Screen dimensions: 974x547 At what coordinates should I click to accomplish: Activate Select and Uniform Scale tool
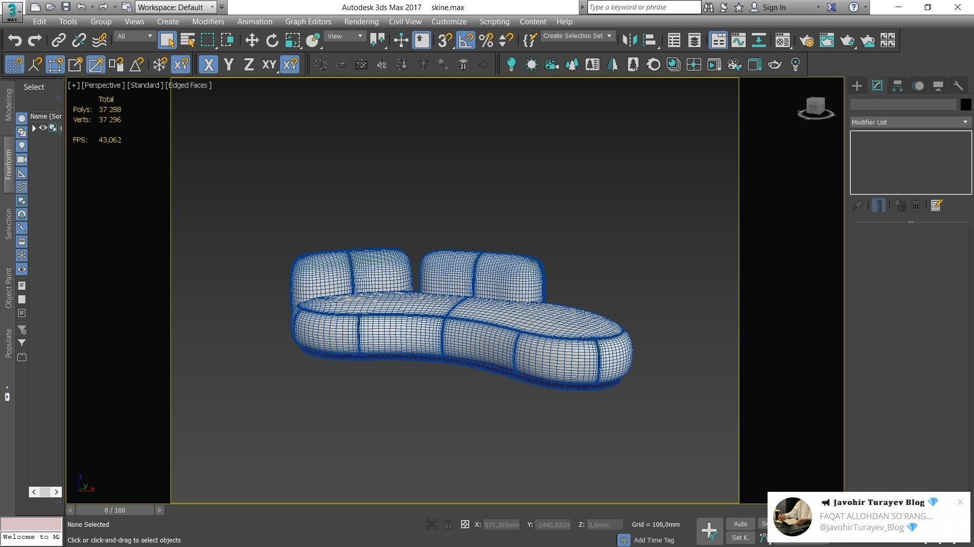click(x=293, y=40)
